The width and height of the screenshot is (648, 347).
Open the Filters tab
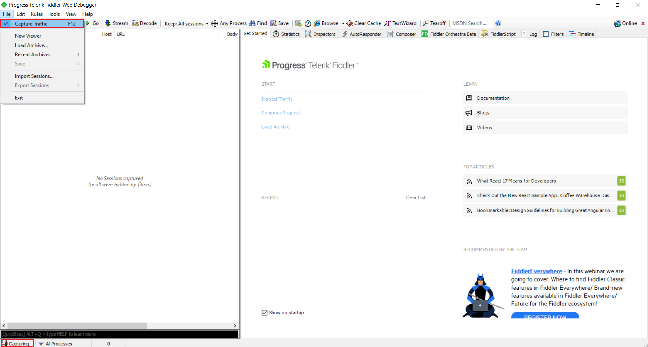[x=553, y=34]
